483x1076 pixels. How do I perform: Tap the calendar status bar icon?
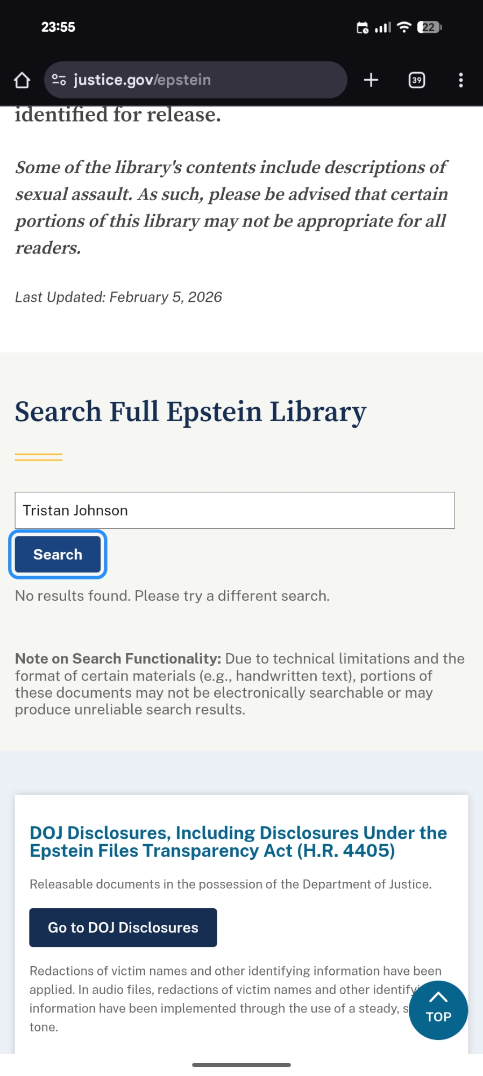click(x=363, y=27)
